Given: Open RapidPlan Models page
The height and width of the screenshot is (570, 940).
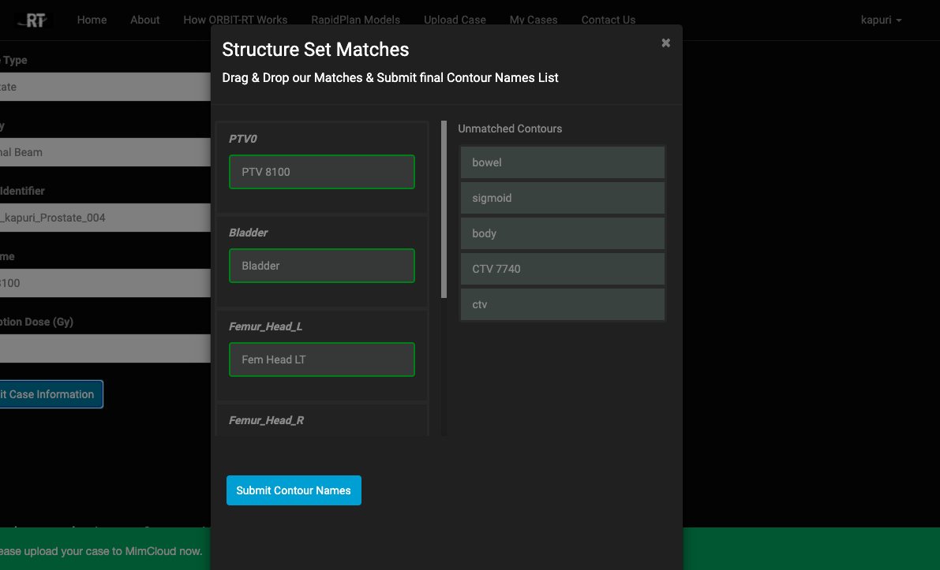Looking at the screenshot, I should pos(355,20).
